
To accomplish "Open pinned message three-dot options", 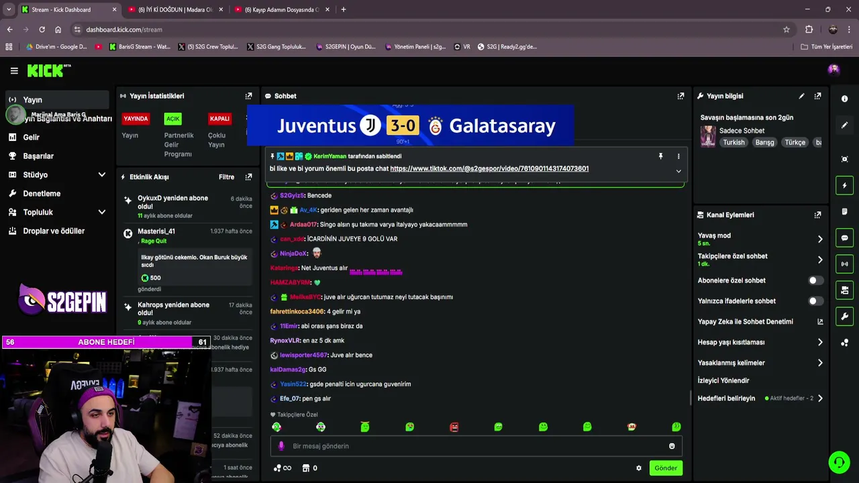I will tap(678, 156).
